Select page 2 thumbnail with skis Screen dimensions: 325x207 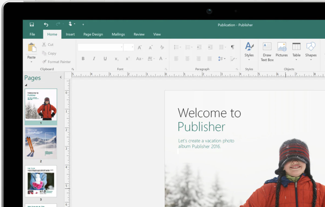click(41, 143)
